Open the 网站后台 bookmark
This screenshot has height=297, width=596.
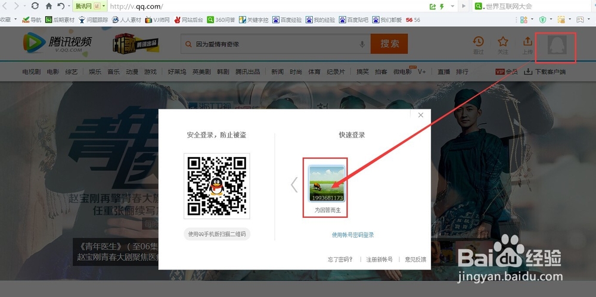[188, 20]
